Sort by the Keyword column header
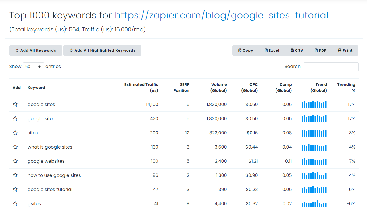Image resolution: width=367 pixels, height=212 pixels. 36,88
